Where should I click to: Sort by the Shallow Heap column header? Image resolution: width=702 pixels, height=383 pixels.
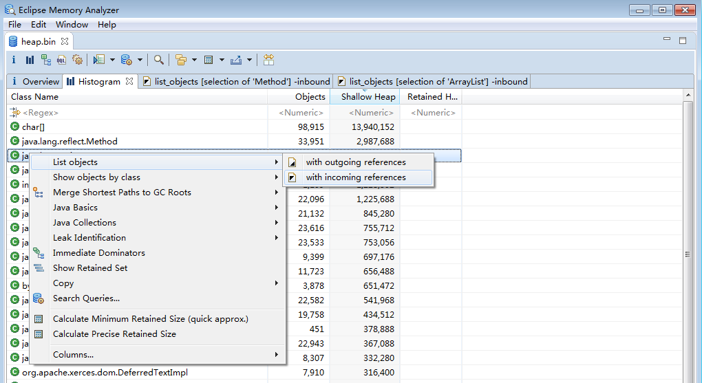coord(368,97)
